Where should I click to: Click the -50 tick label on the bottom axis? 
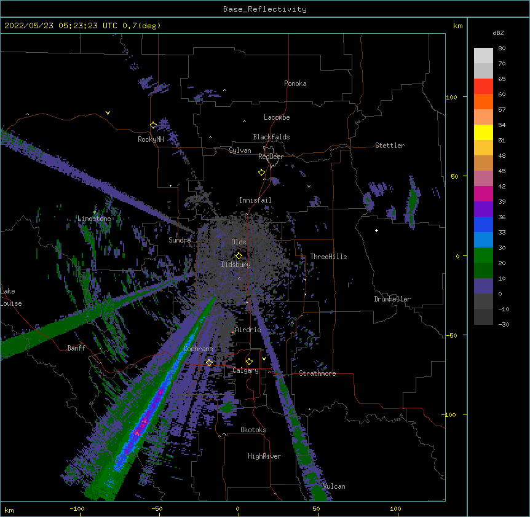click(x=157, y=508)
